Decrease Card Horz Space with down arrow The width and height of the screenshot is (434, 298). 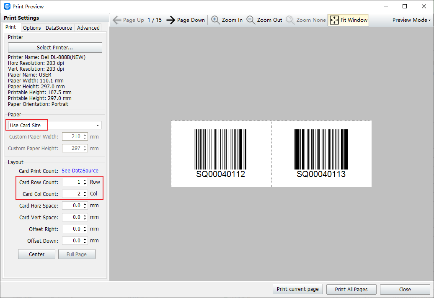(x=85, y=207)
